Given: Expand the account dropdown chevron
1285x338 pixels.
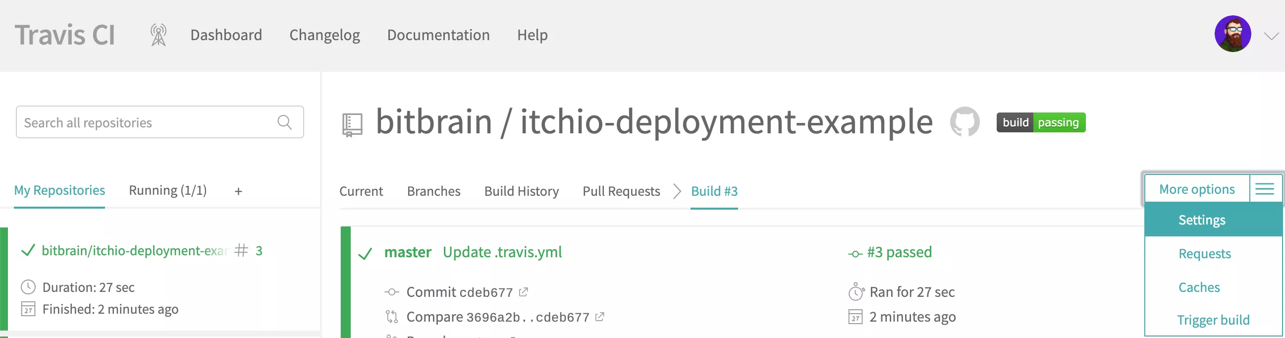Looking at the screenshot, I should pos(1271,36).
